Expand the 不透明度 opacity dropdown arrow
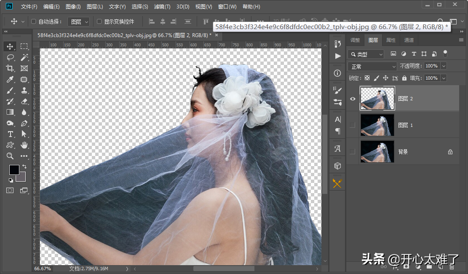468x274 pixels. pos(444,66)
